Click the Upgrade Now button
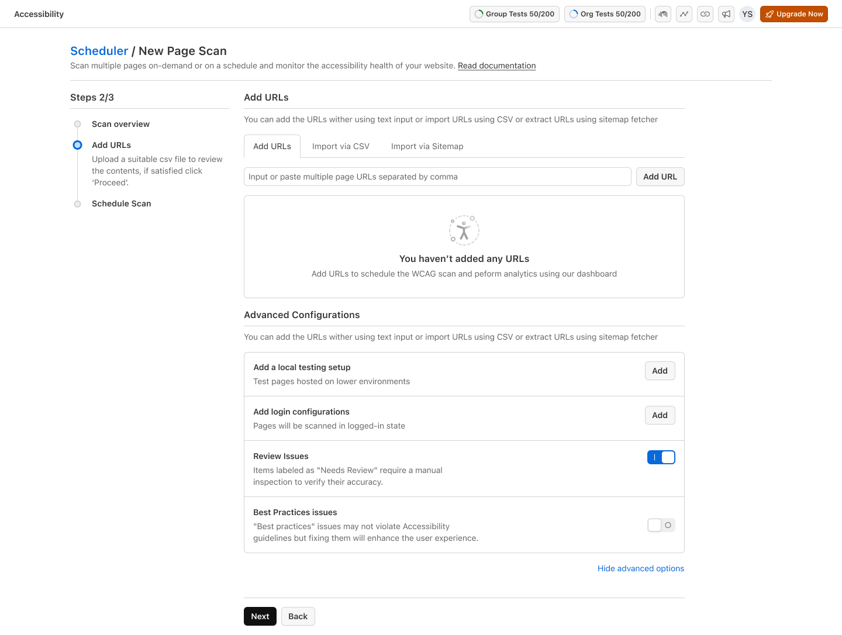 coord(793,14)
